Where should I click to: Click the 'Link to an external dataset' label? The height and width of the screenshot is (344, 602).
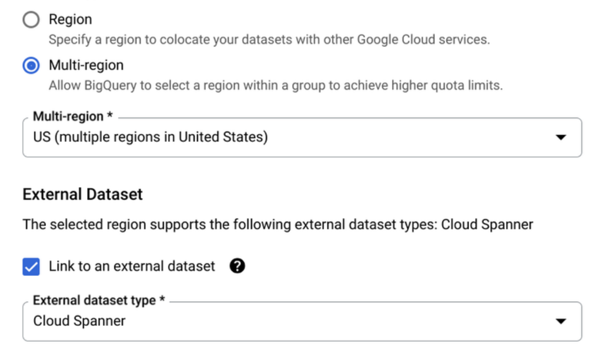pyautogui.click(x=132, y=266)
